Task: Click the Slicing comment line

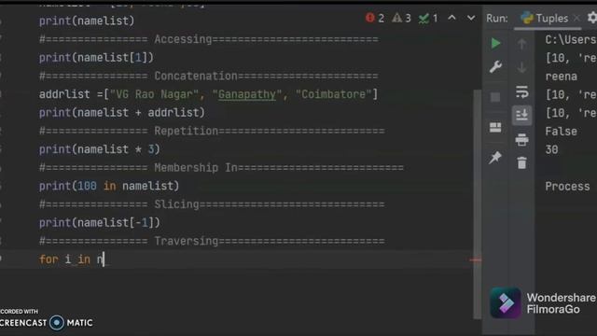Action: coord(212,204)
